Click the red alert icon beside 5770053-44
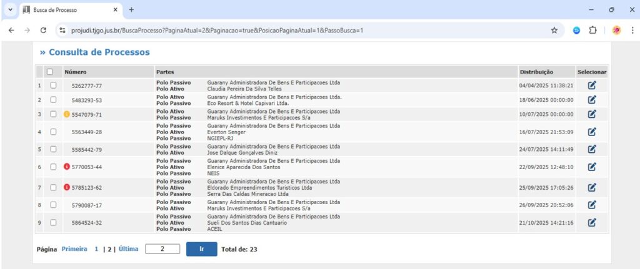 tap(67, 167)
